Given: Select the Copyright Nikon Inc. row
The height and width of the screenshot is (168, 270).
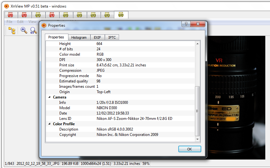Looking at the screenshot, I should click(x=120, y=135).
